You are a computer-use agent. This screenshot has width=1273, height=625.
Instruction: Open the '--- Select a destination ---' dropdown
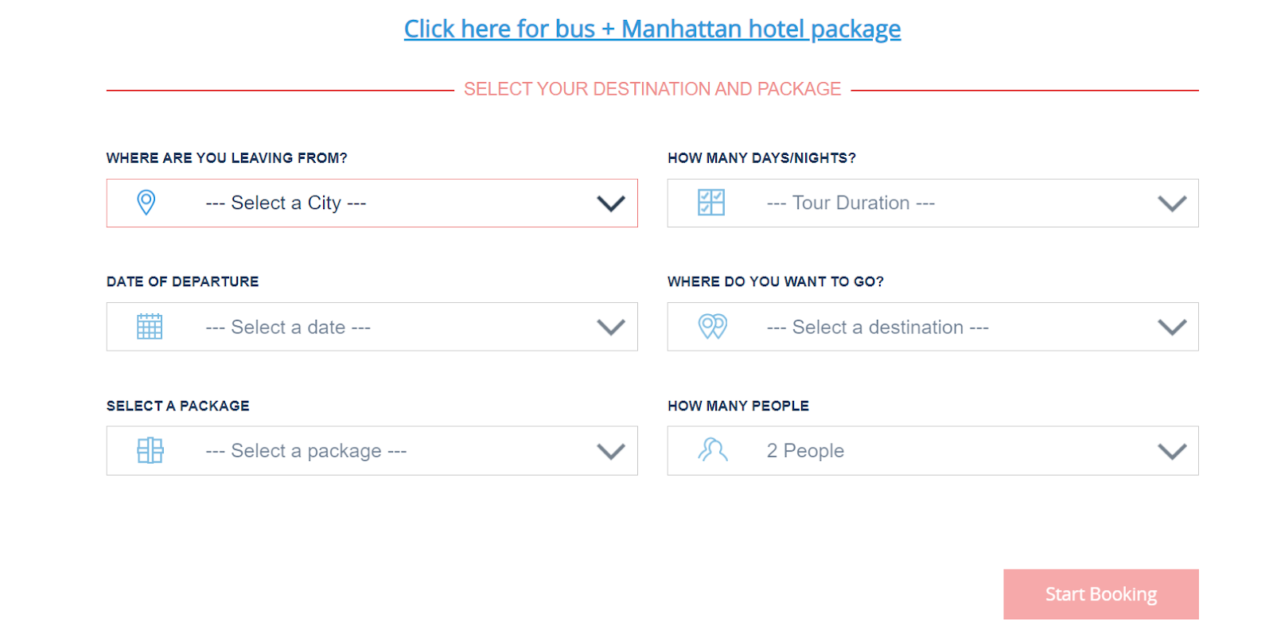[933, 327]
